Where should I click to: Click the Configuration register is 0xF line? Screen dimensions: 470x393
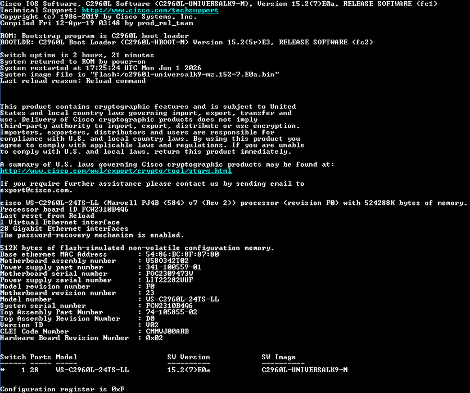(62, 390)
